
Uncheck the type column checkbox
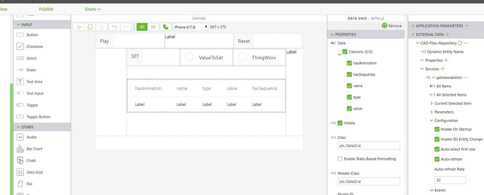point(349,97)
